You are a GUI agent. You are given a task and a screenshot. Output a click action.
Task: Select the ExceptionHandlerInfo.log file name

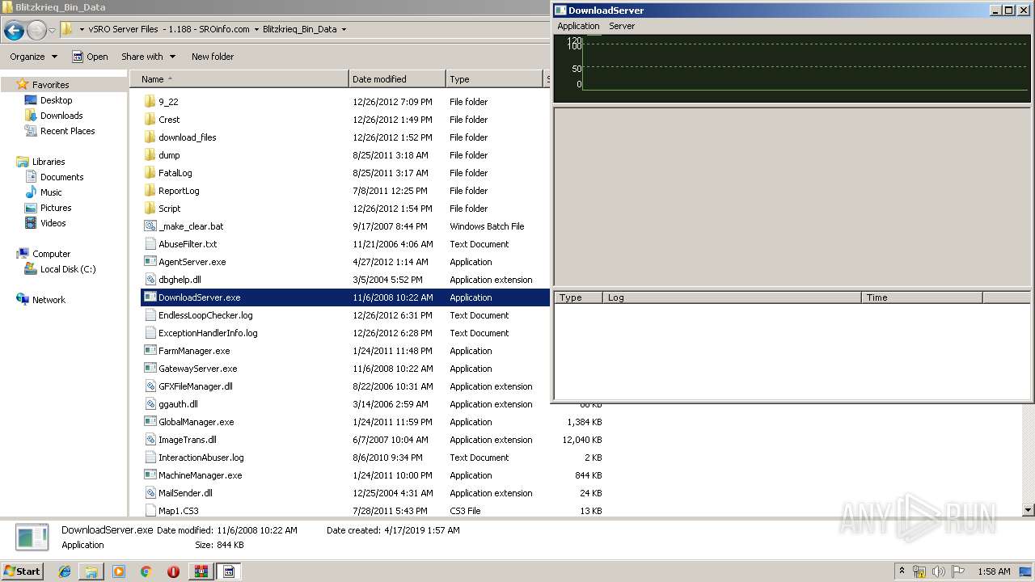[208, 333]
